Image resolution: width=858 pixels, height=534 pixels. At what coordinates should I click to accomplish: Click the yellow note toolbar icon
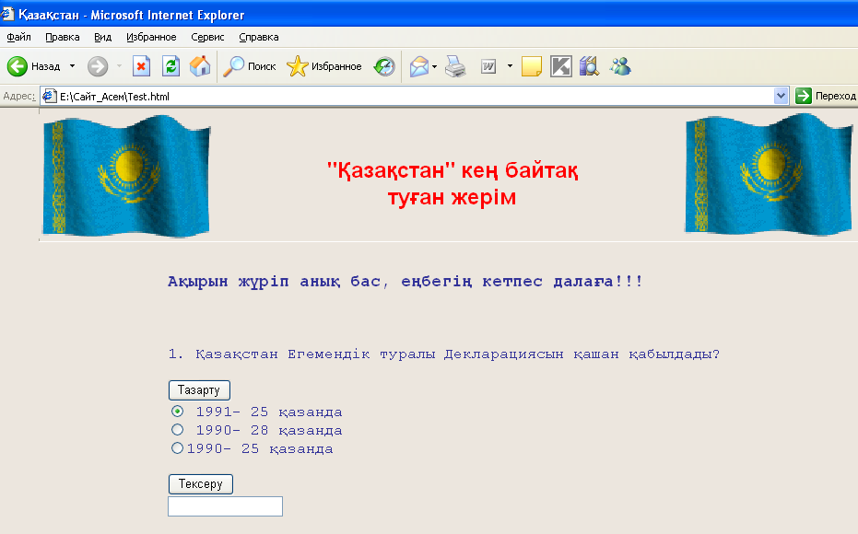pyautogui.click(x=532, y=66)
